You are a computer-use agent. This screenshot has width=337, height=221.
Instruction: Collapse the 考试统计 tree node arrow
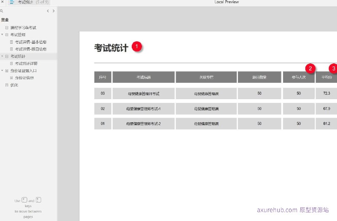2,56
